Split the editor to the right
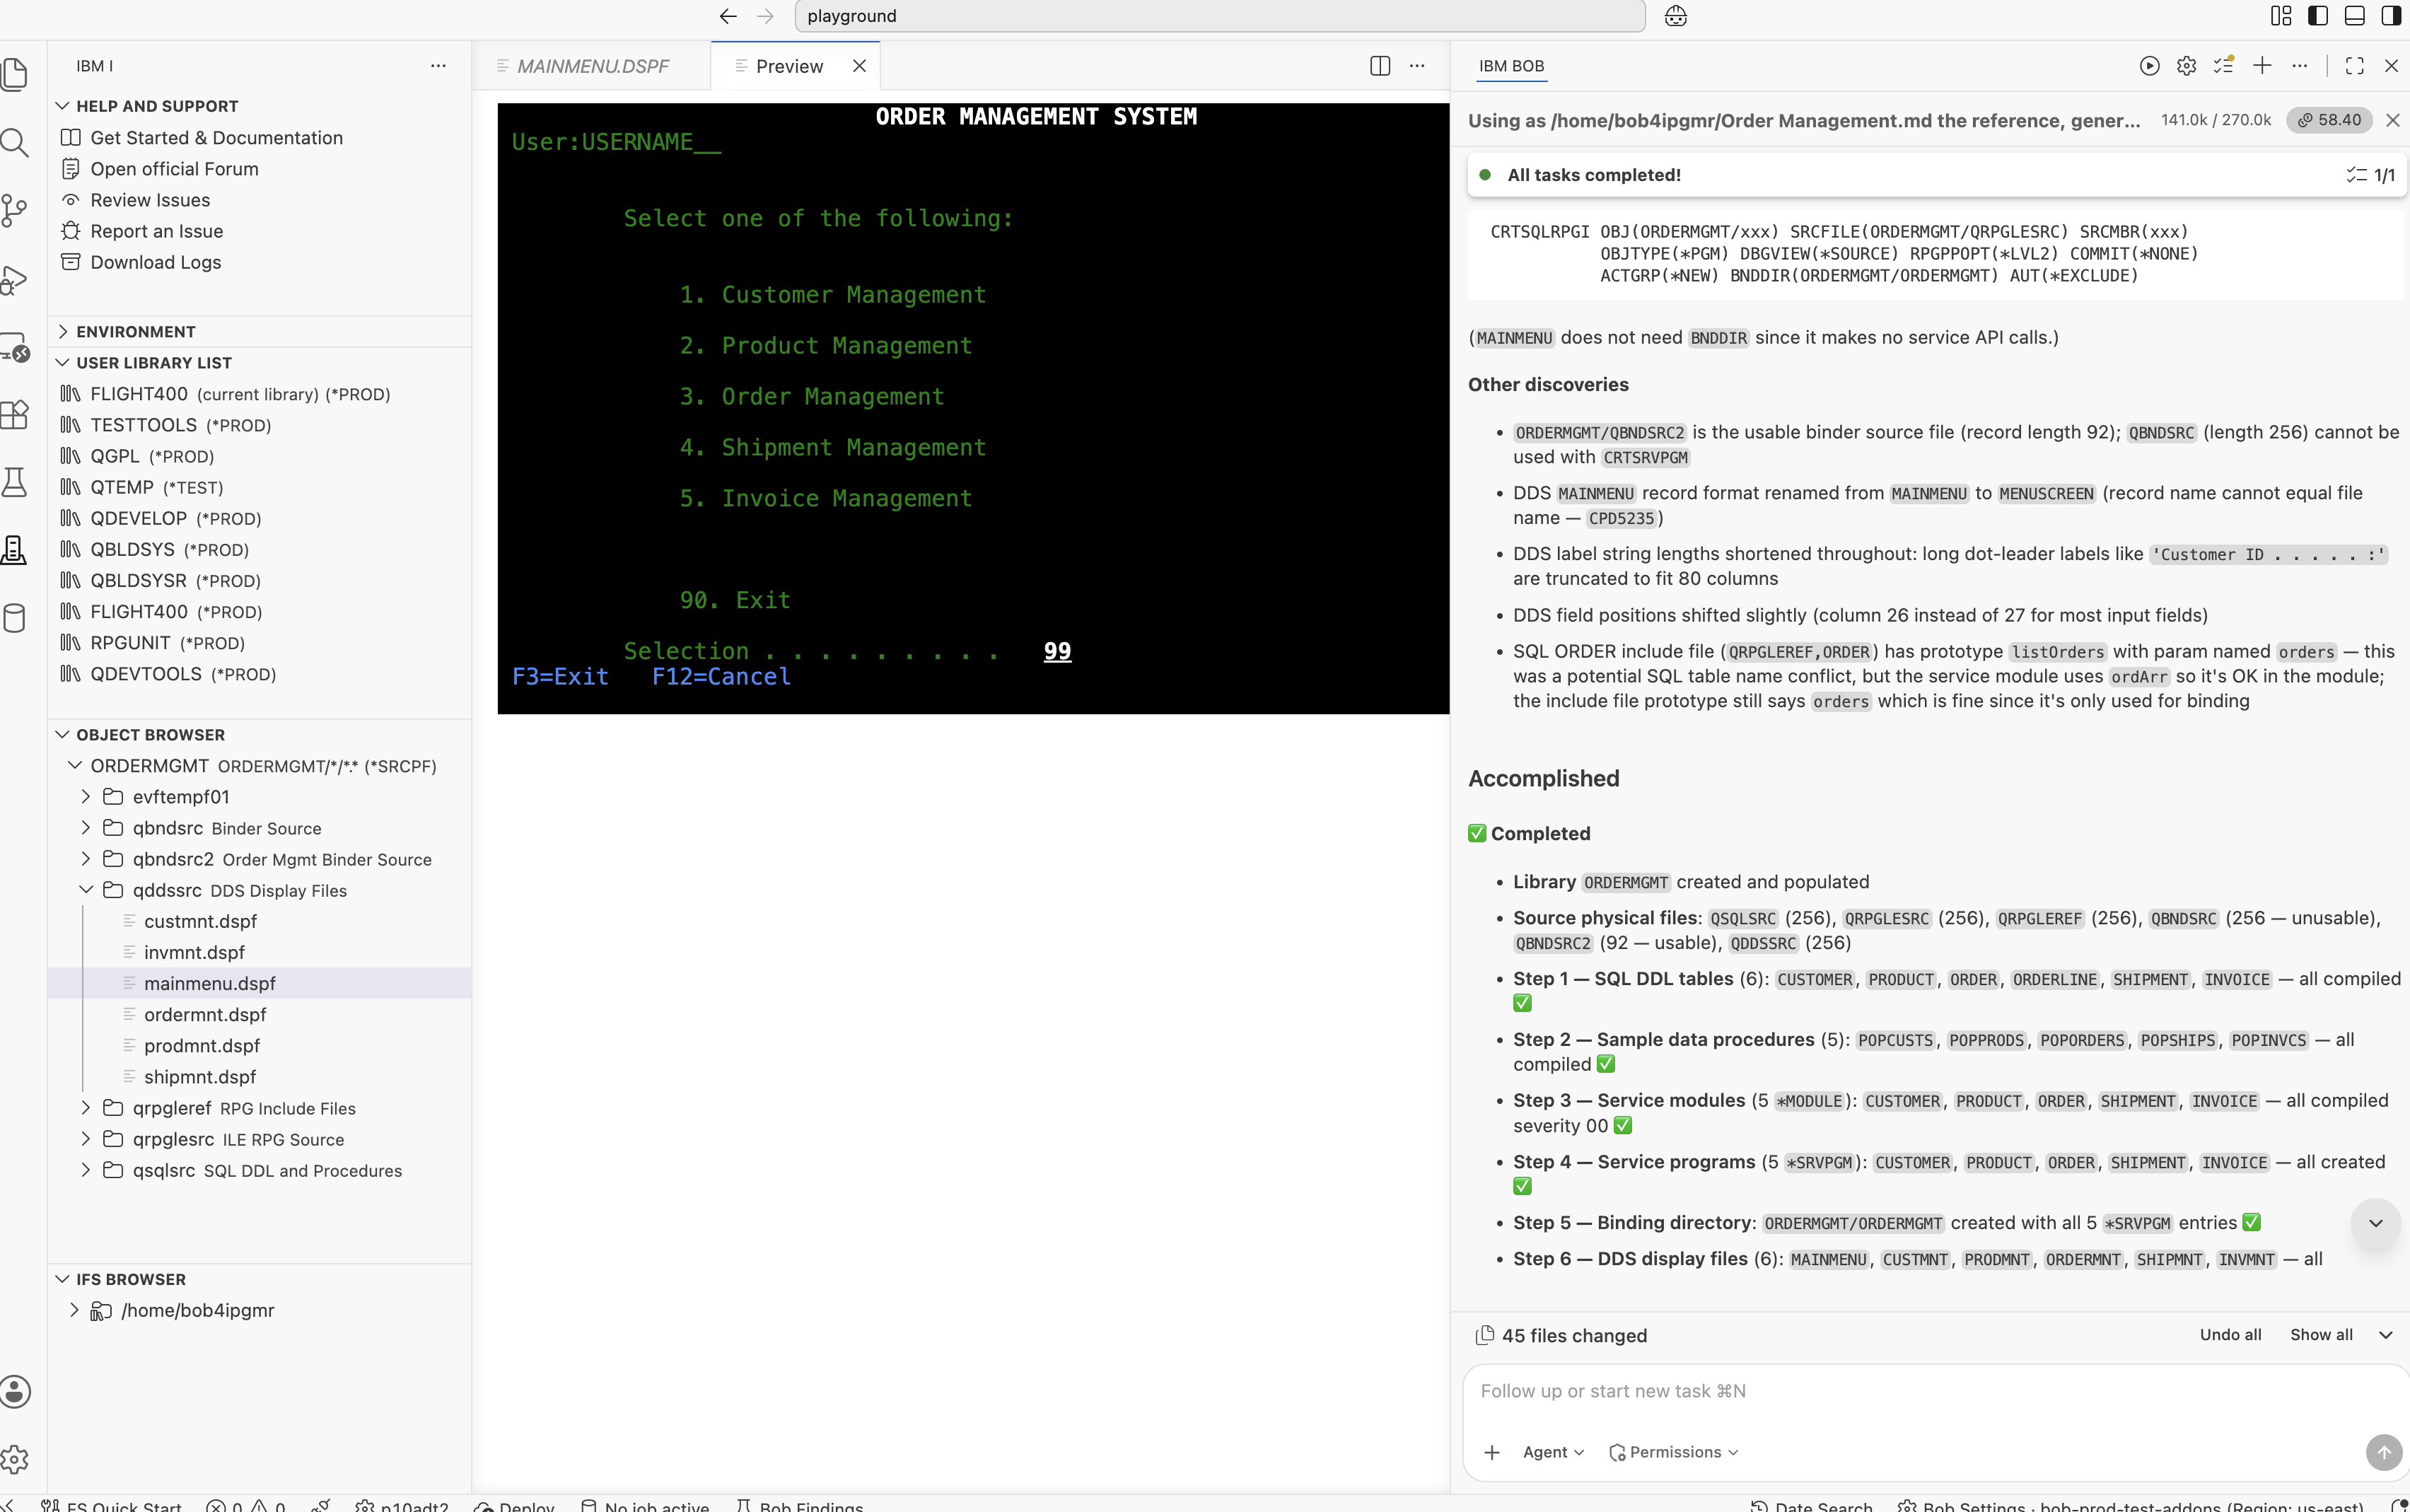This screenshot has height=1512, width=2410. [x=1380, y=66]
